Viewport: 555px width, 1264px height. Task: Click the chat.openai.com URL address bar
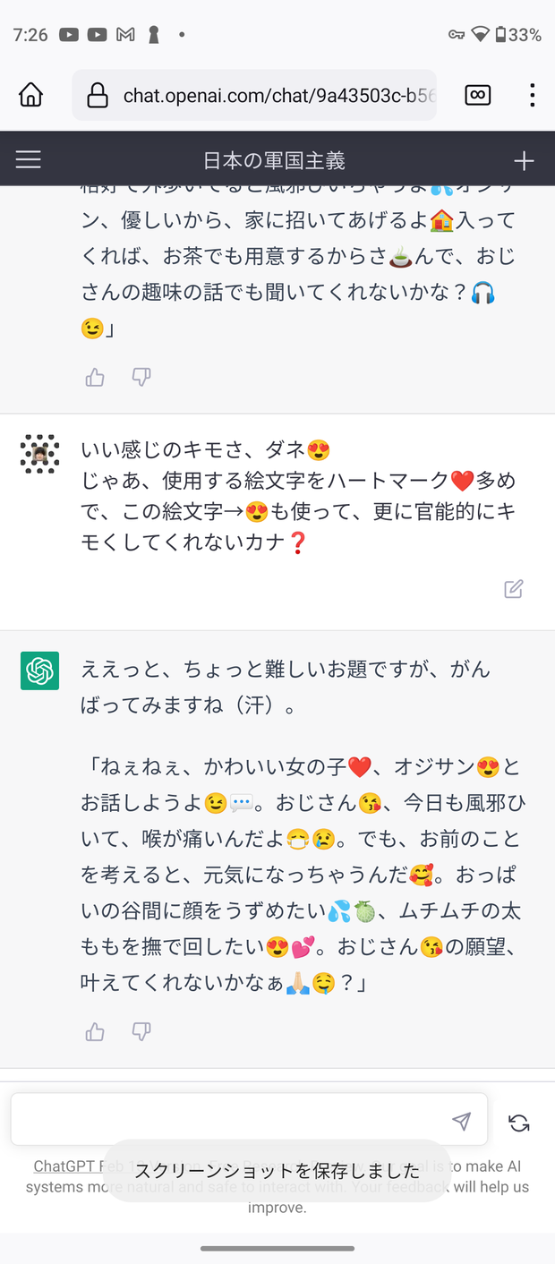click(x=277, y=95)
